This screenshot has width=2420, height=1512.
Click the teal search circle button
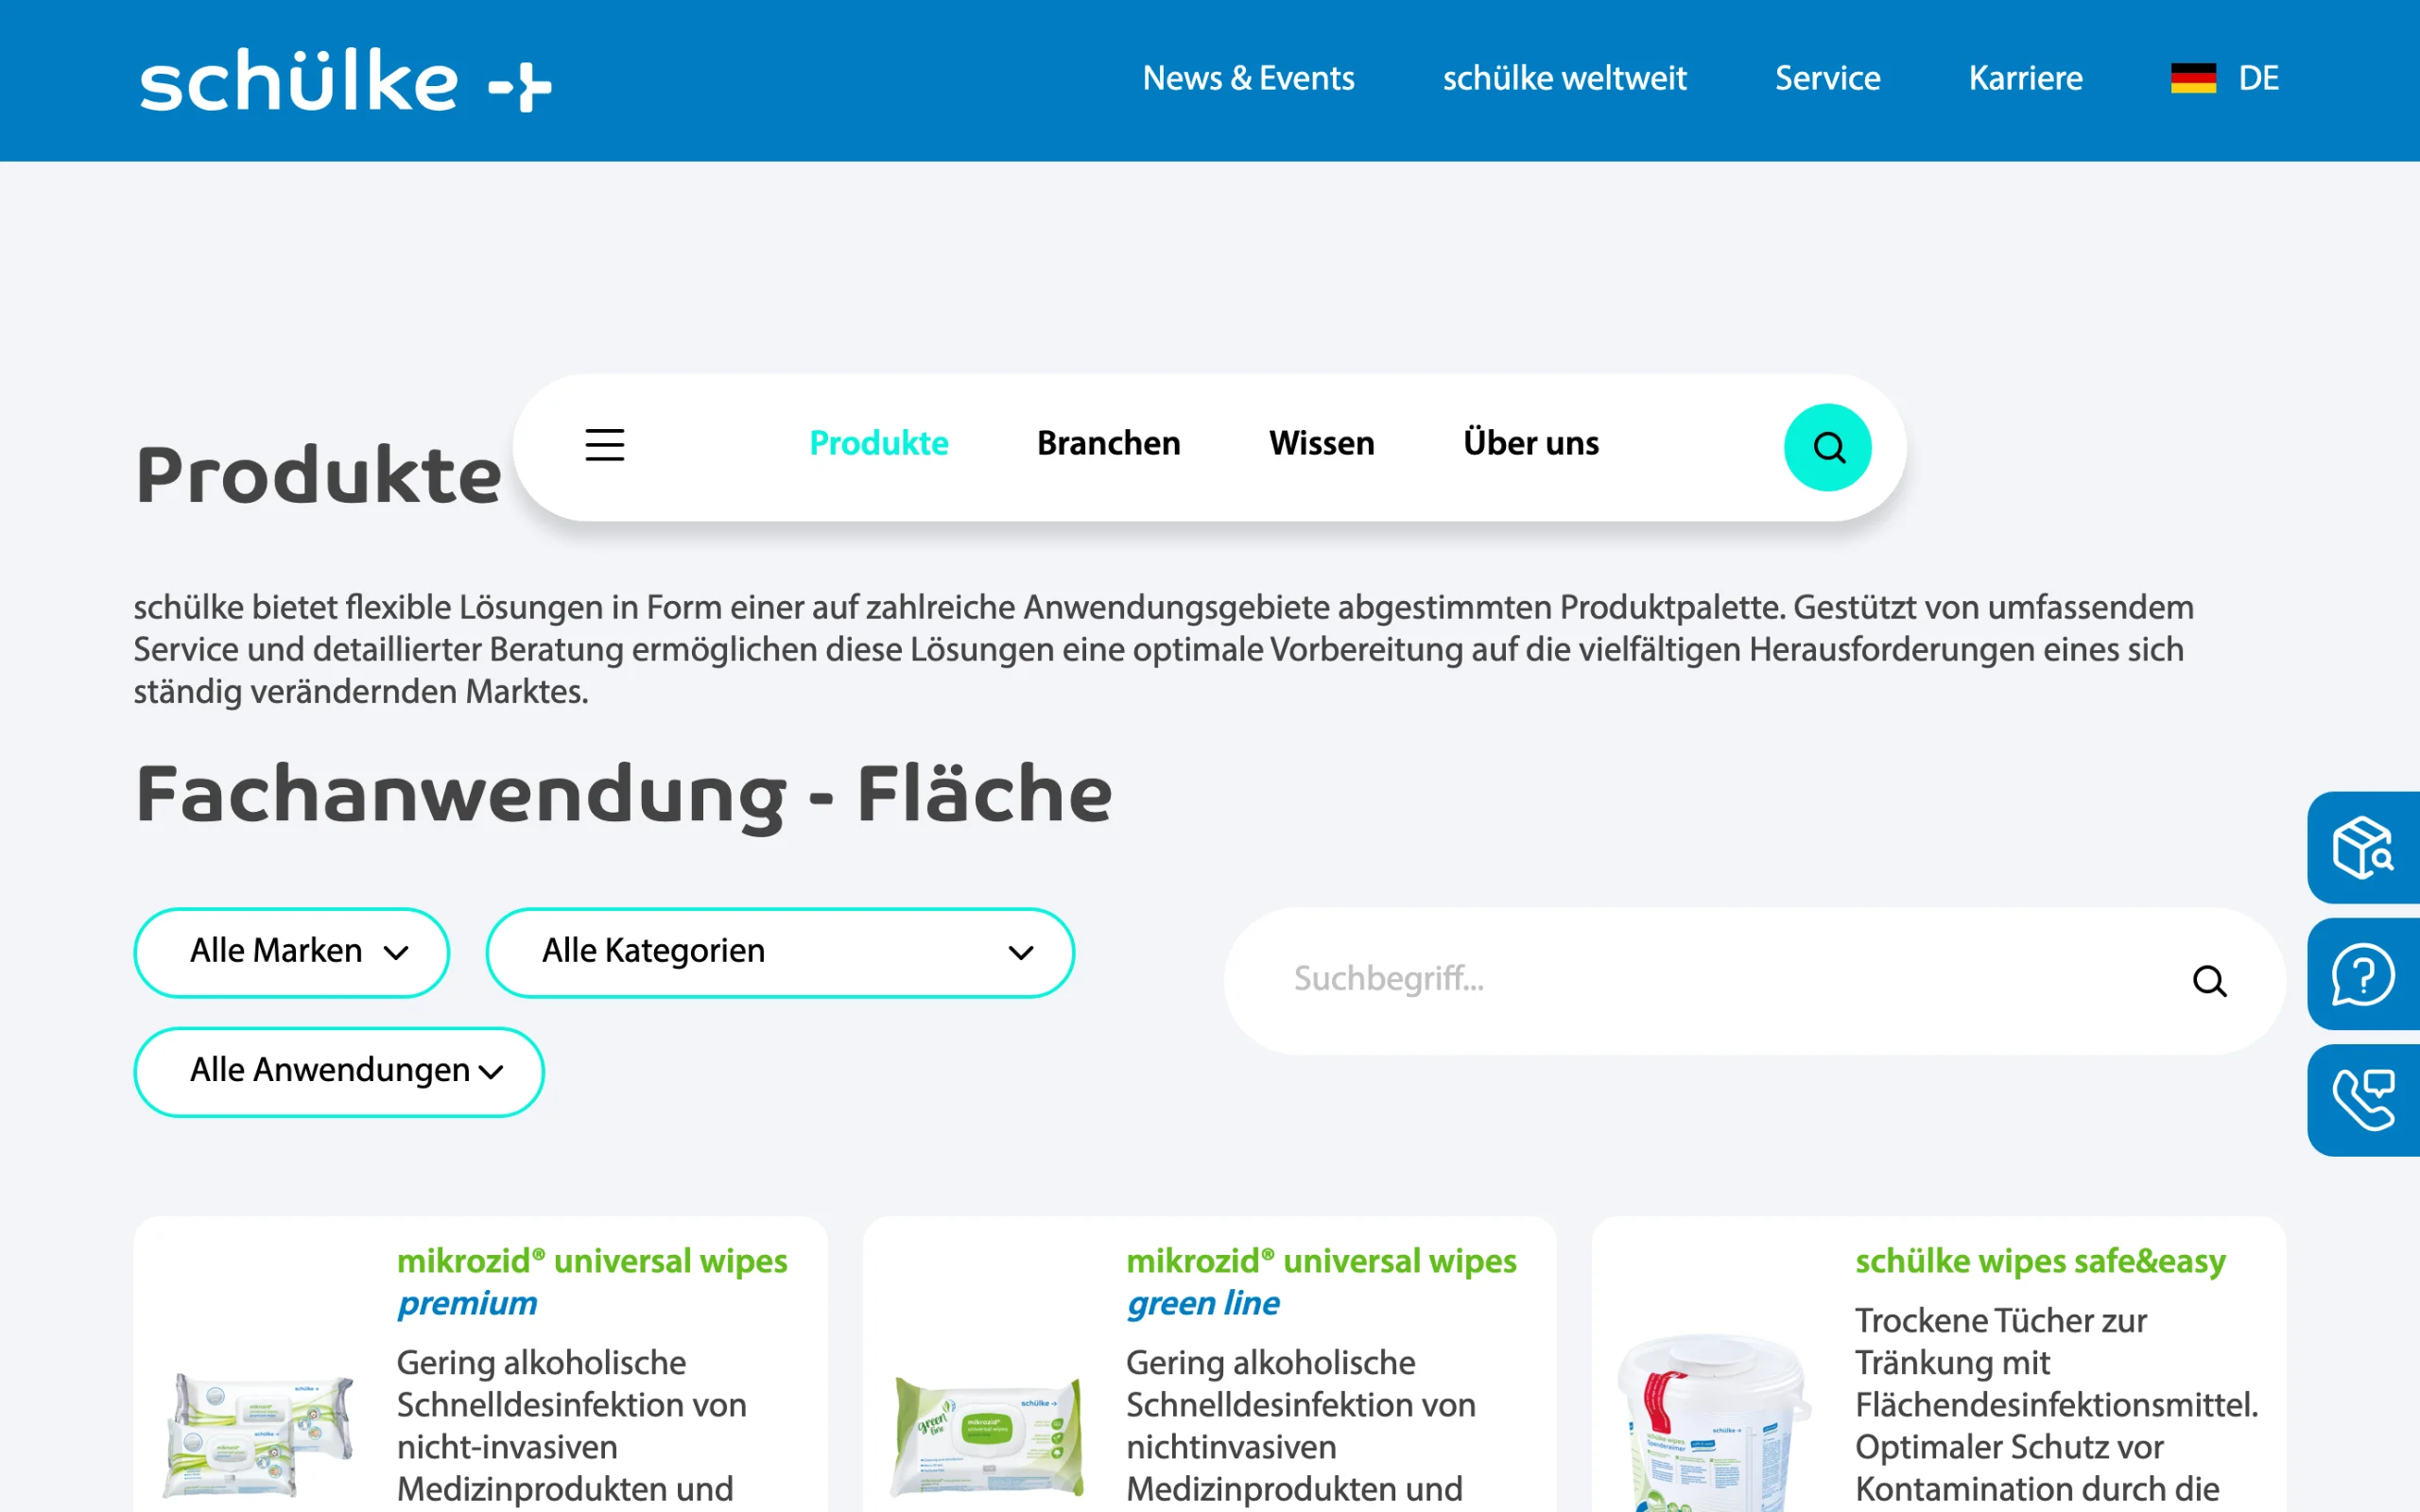tap(1827, 447)
